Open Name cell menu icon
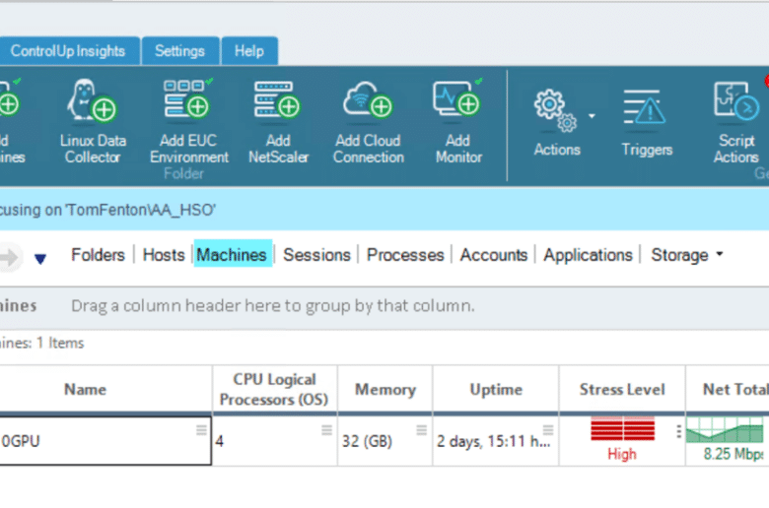The width and height of the screenshot is (769, 508). coord(201,430)
